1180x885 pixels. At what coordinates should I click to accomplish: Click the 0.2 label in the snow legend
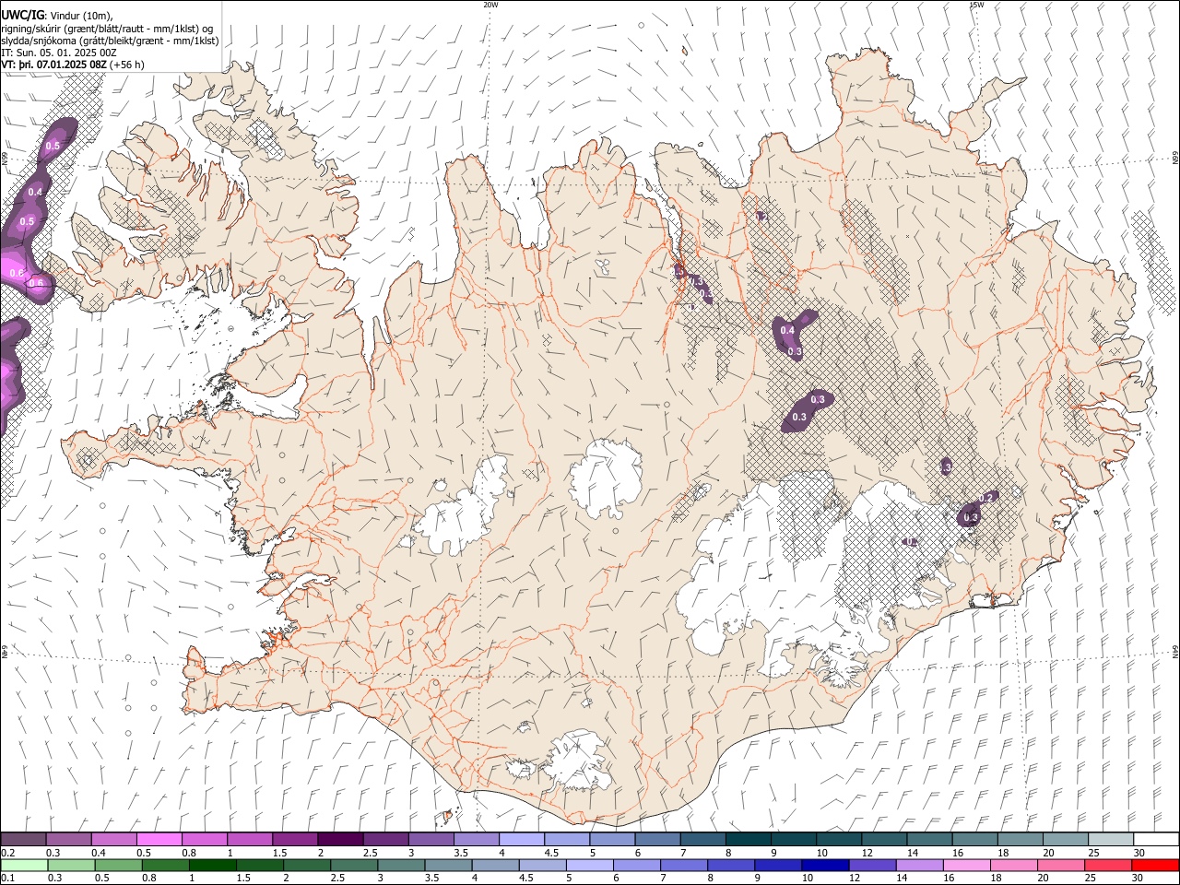(x=6, y=853)
